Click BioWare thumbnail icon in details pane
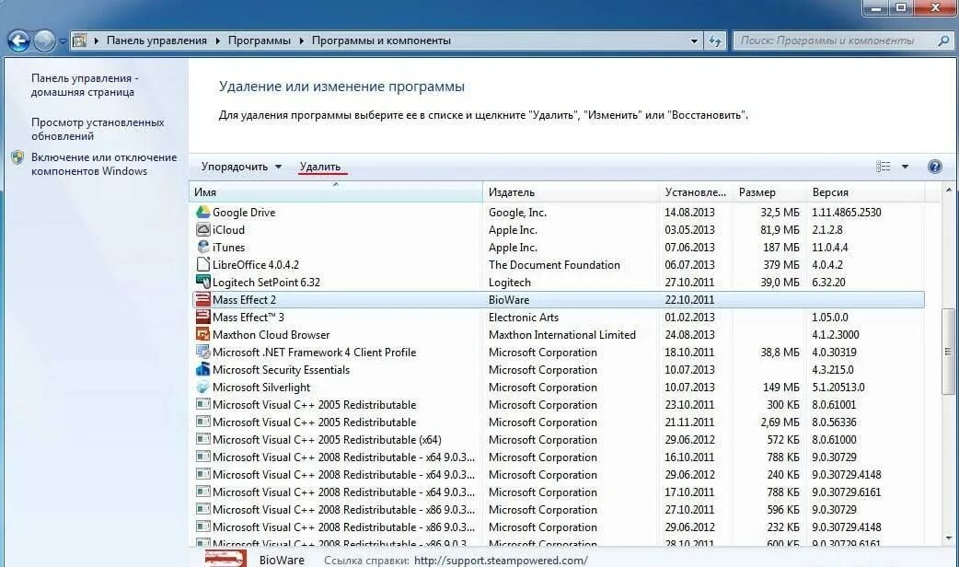Screen dimensions: 959x567 [x=225, y=558]
